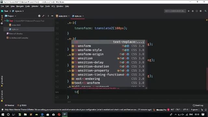Click the editor vertical scrollbar thumb
This screenshot has width=208, height=117.
point(207,79)
